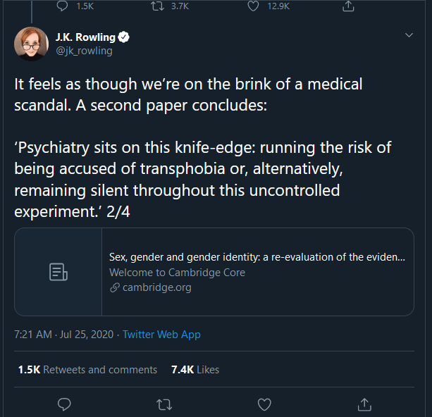Click the article document icon in link card

pos(58,272)
